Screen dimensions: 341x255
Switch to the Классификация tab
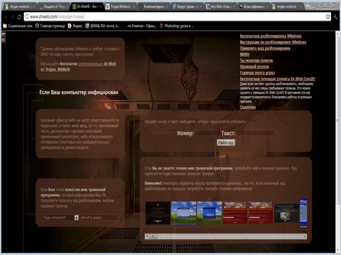[254, 7]
